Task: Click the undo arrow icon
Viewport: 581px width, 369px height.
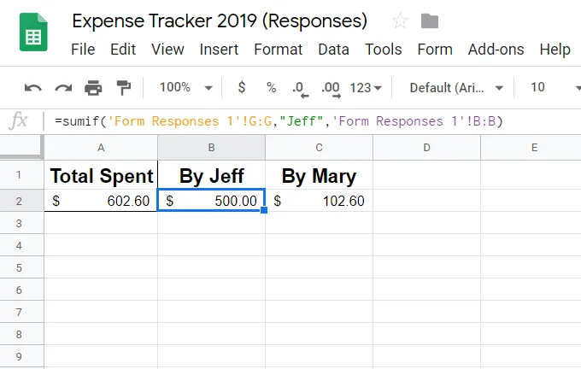Action: pos(33,87)
